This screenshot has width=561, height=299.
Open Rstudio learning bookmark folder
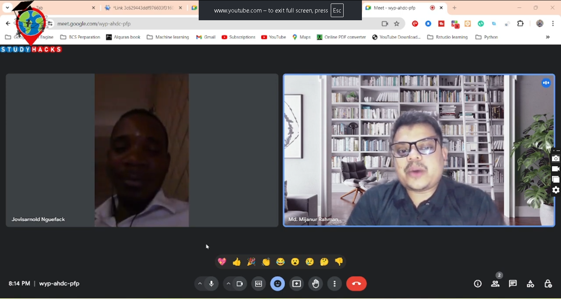[447, 37]
